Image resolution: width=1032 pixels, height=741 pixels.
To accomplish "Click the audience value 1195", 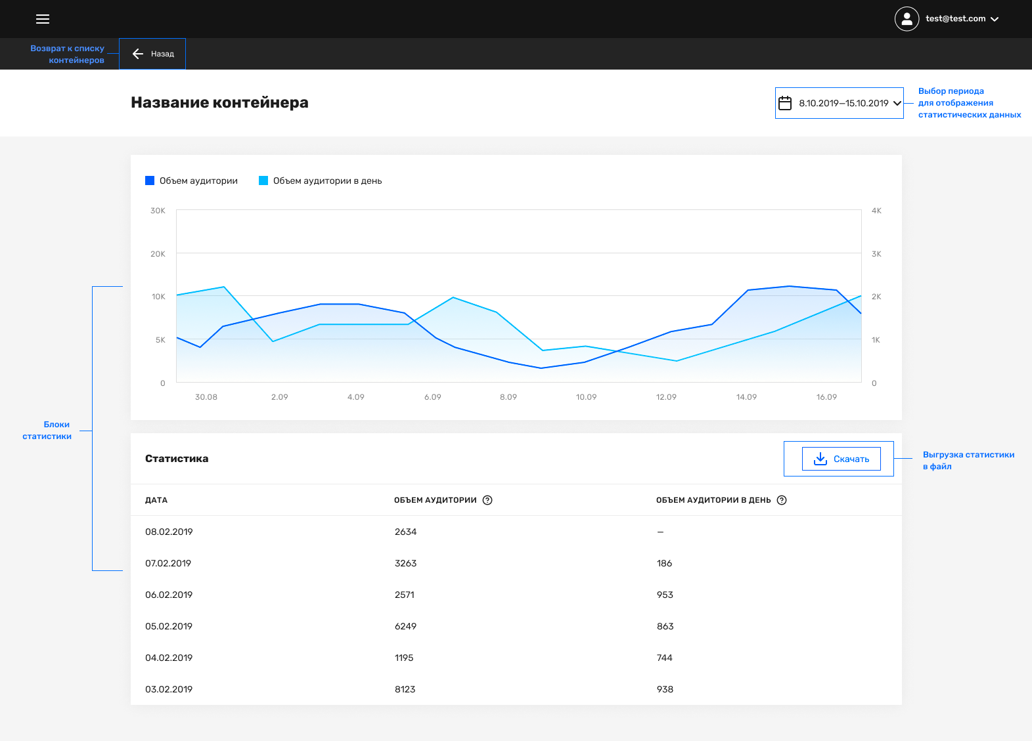I will pos(404,658).
